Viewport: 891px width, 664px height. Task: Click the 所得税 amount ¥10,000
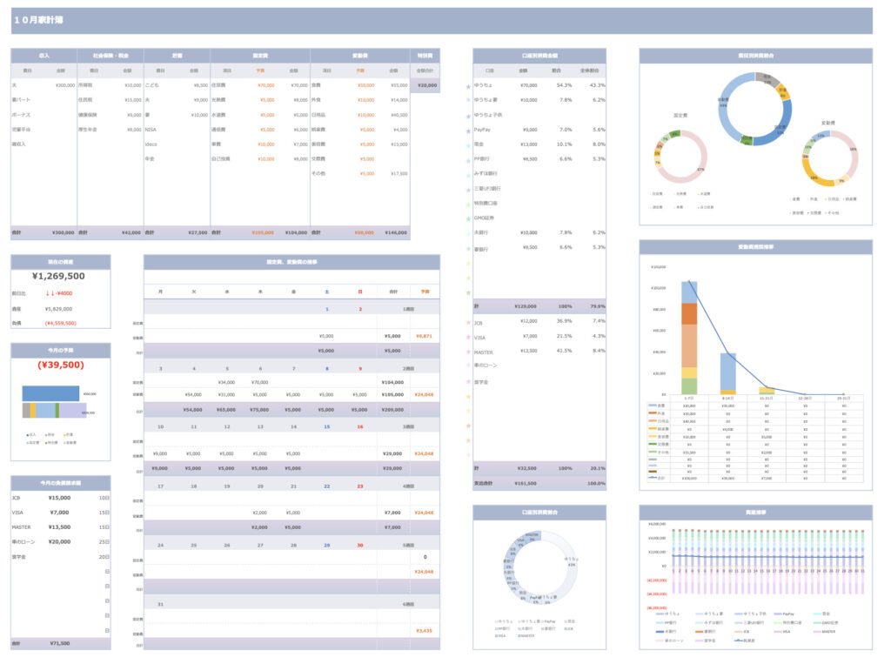[133, 85]
